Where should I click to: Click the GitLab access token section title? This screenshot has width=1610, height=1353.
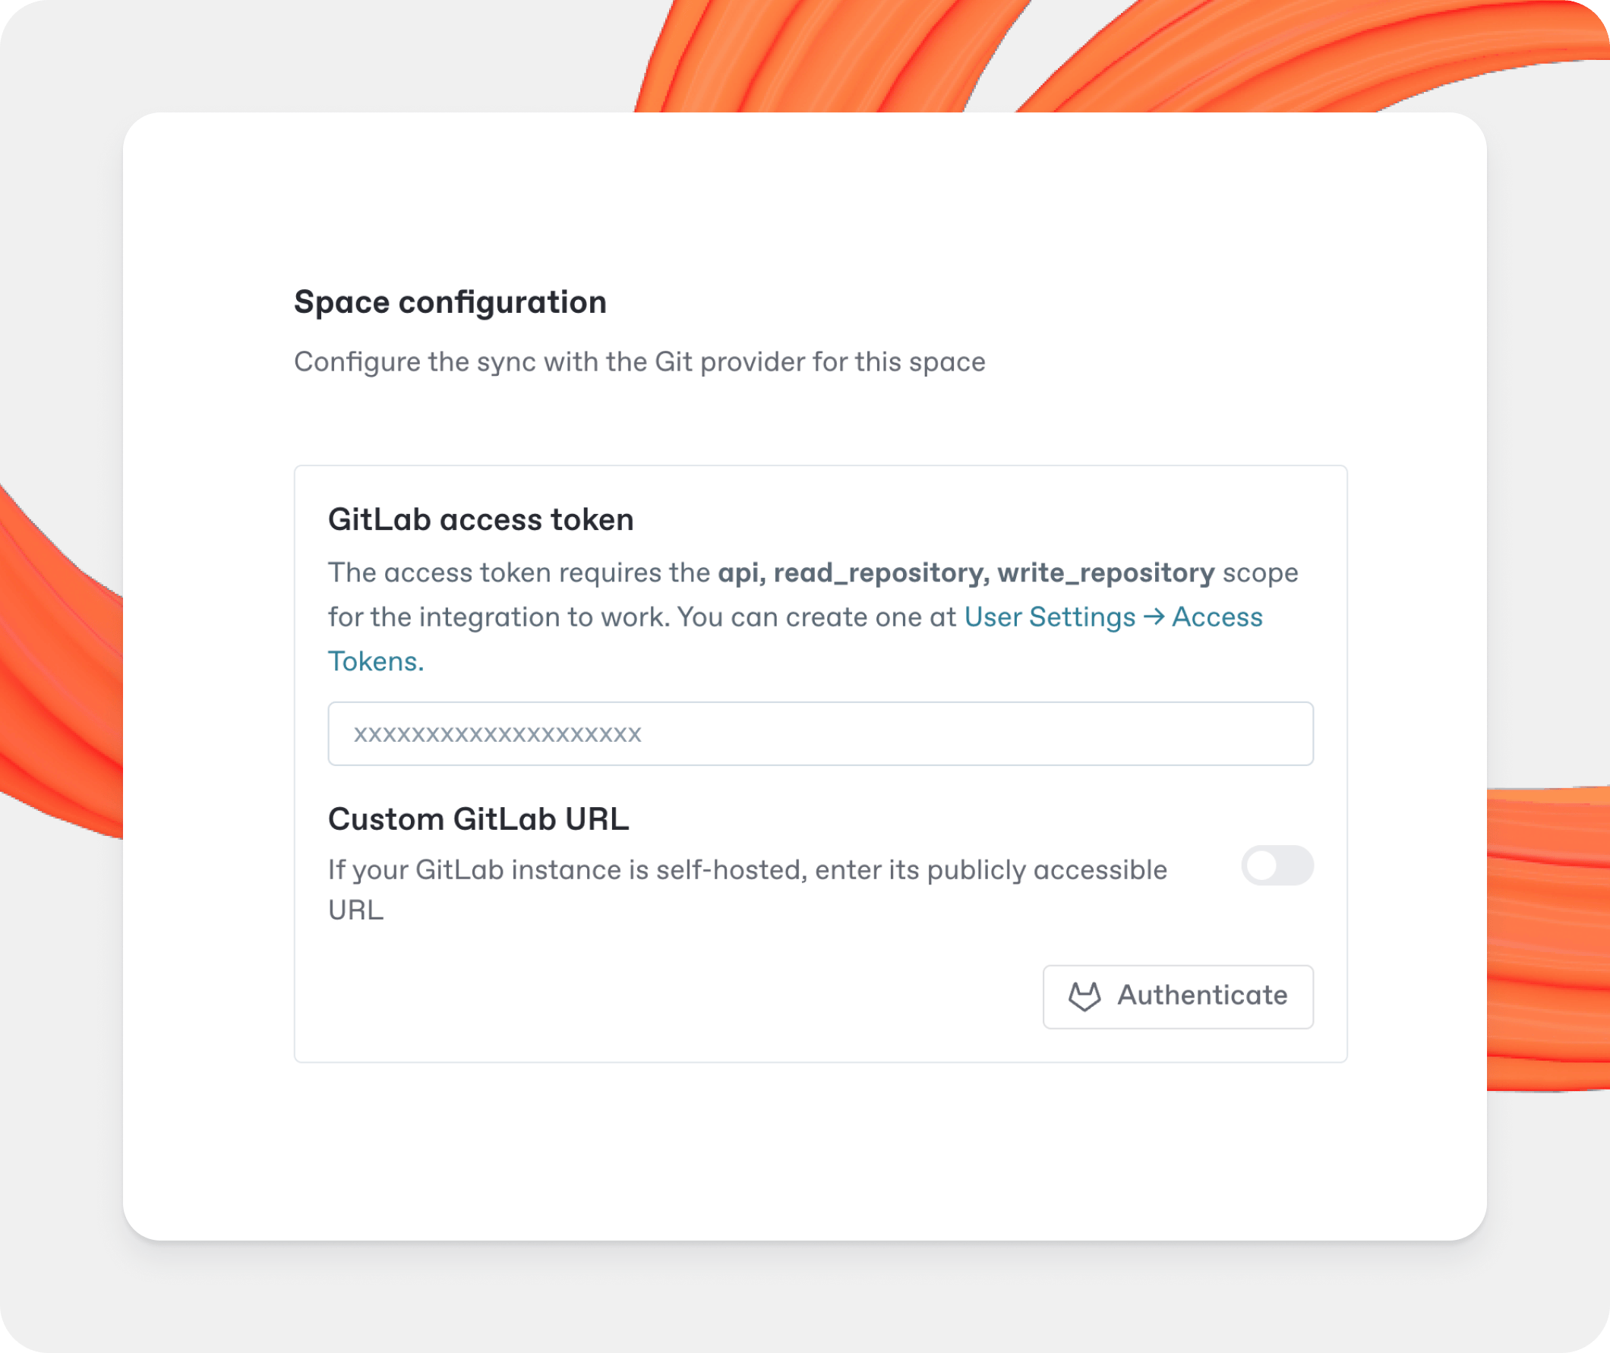point(481,519)
